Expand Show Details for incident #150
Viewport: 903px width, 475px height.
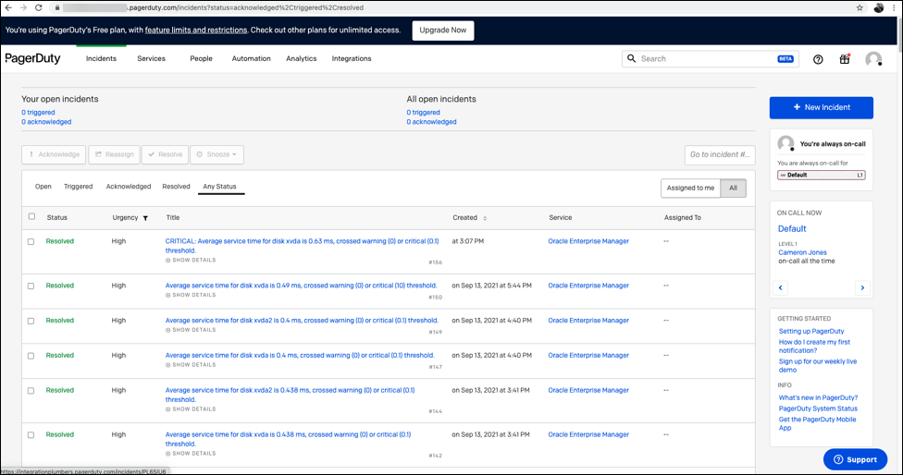coord(191,295)
